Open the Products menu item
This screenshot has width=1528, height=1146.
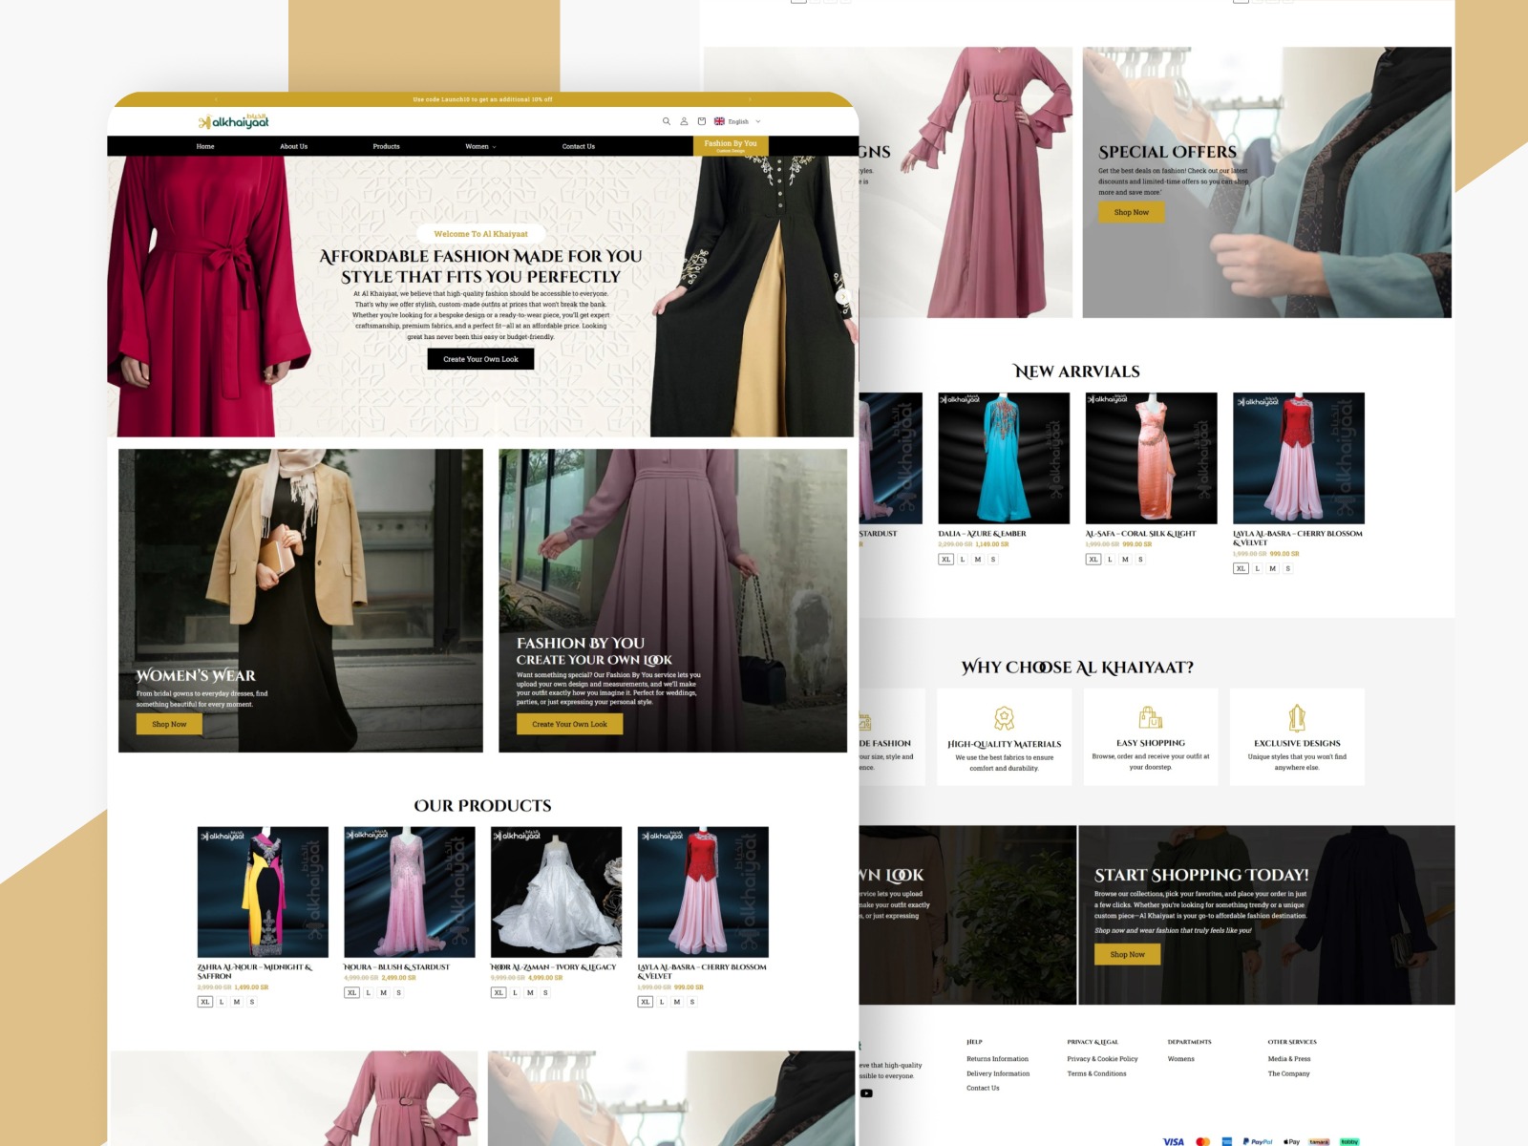tap(386, 146)
